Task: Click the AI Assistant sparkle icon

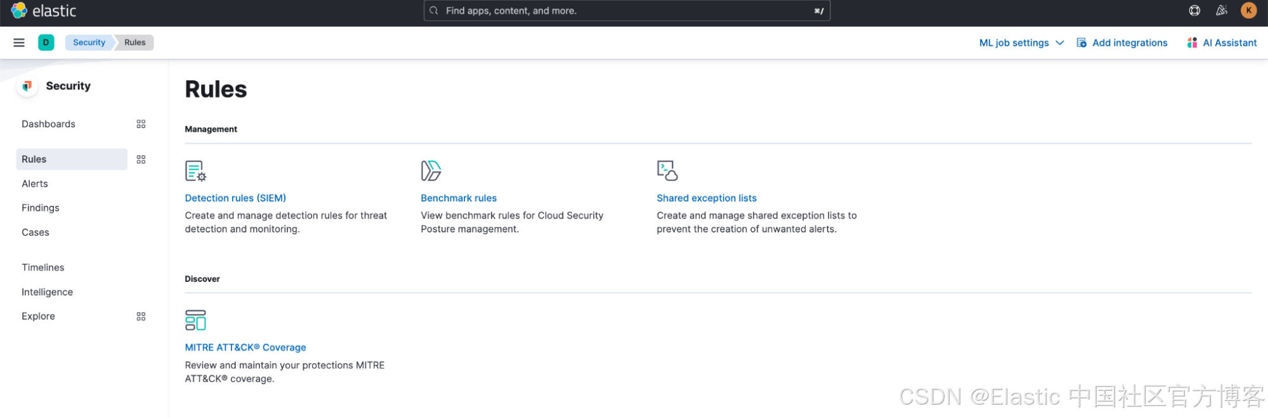Action: [1192, 43]
